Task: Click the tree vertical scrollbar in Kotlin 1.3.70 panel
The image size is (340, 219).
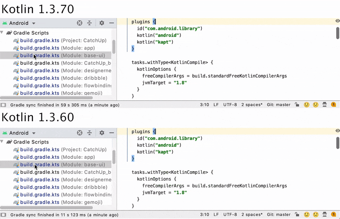Action: coord(114,47)
